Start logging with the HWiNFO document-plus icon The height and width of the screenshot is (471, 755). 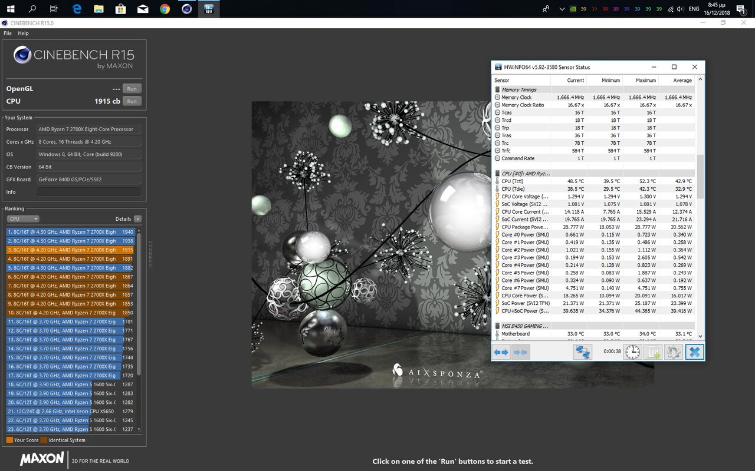click(x=654, y=352)
